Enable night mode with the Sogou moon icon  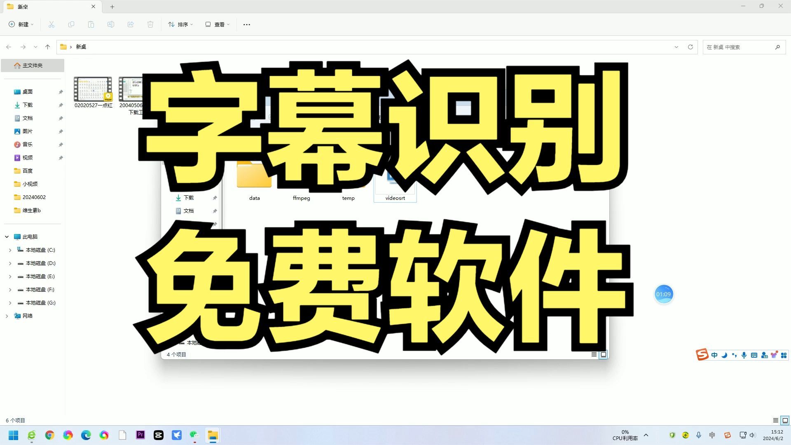pyautogui.click(x=724, y=355)
